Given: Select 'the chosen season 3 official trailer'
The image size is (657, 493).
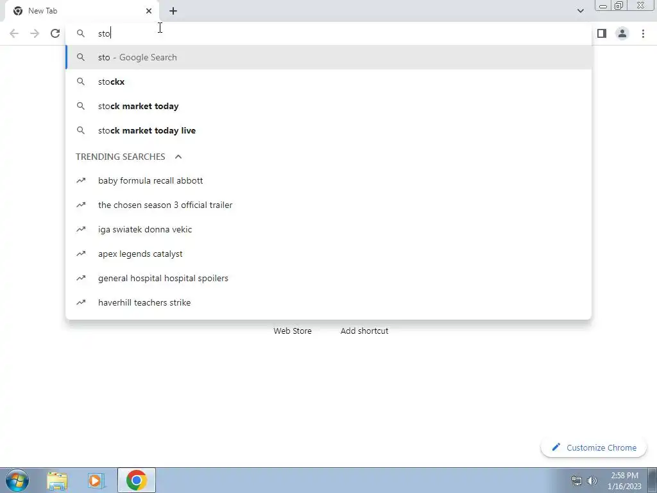Looking at the screenshot, I should point(329,205).
